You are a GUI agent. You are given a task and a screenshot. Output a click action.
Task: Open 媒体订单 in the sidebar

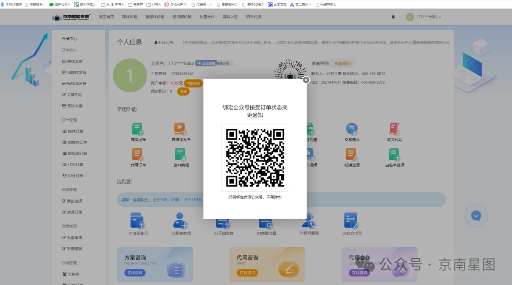pos(73,131)
